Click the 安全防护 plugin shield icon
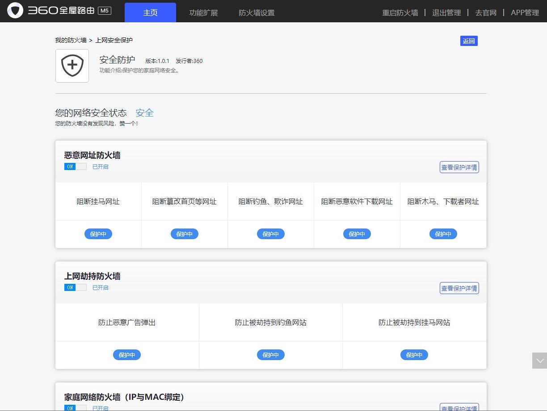 [x=72, y=65]
